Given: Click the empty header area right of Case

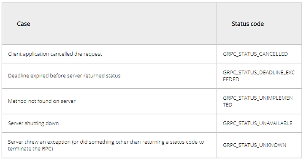Looking at the screenshot, I should [x=123, y=24].
